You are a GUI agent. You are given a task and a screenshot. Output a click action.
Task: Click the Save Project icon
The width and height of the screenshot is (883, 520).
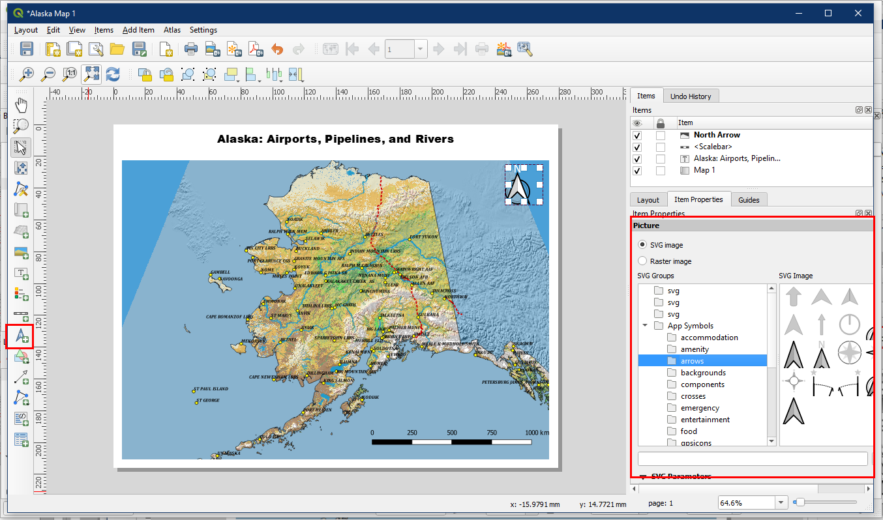[x=27, y=49]
